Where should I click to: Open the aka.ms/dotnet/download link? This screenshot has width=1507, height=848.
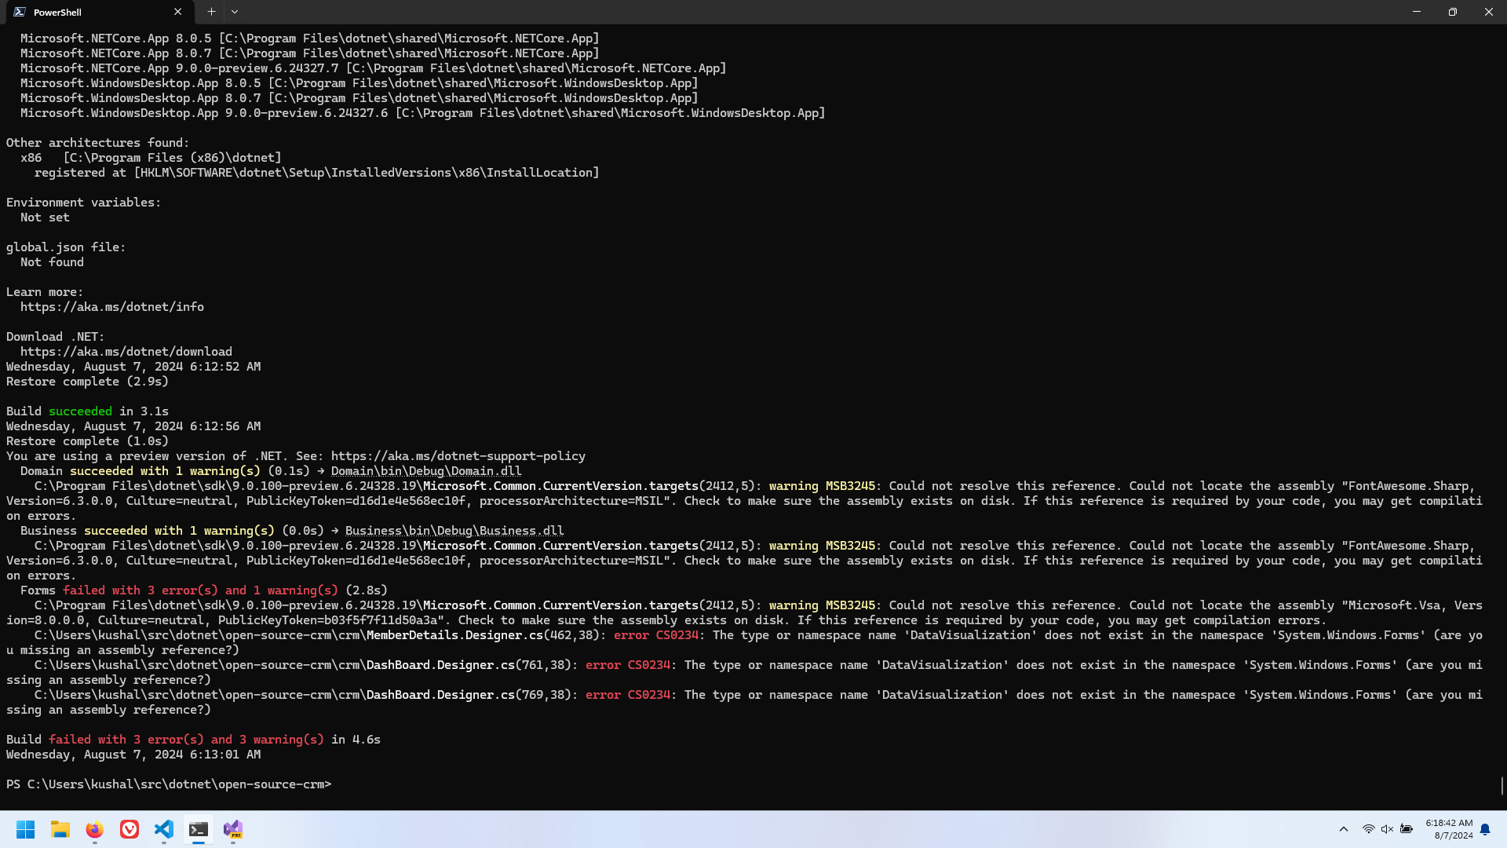pos(126,352)
